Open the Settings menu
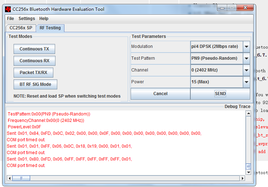 (27, 19)
